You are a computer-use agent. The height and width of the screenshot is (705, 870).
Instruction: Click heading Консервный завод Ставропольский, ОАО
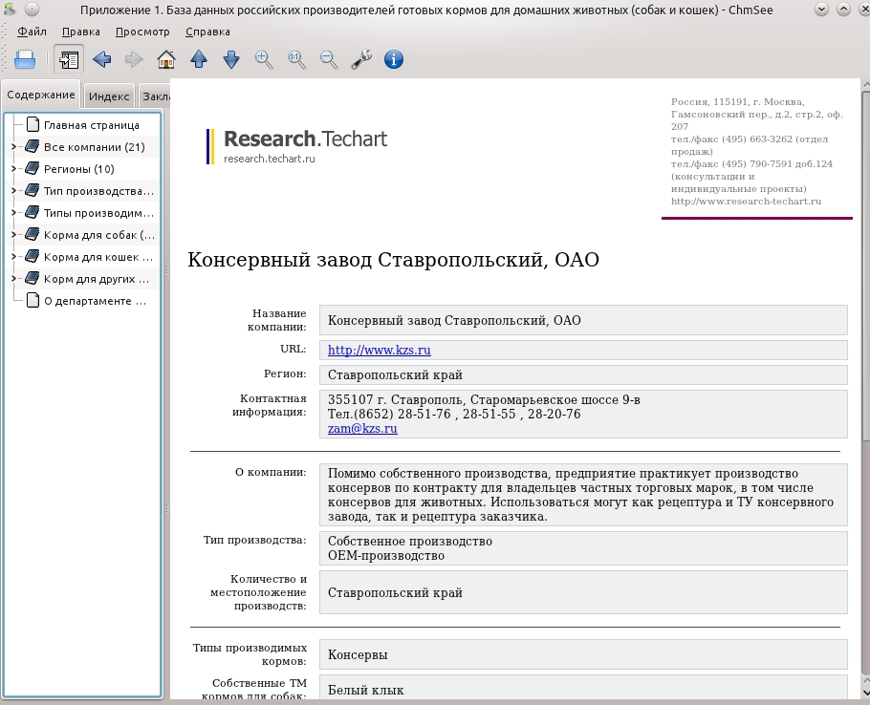pos(393,260)
